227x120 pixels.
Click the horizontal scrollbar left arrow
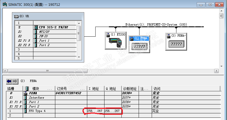point(5,71)
